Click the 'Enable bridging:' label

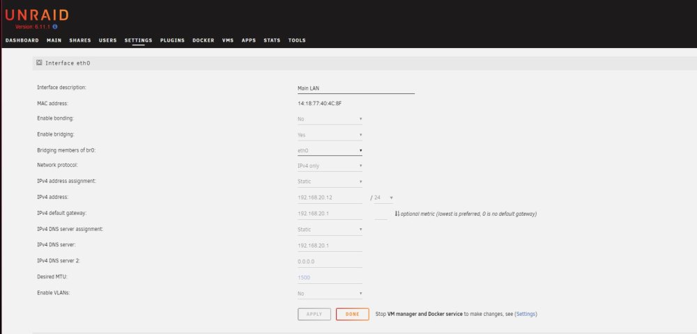coord(56,134)
